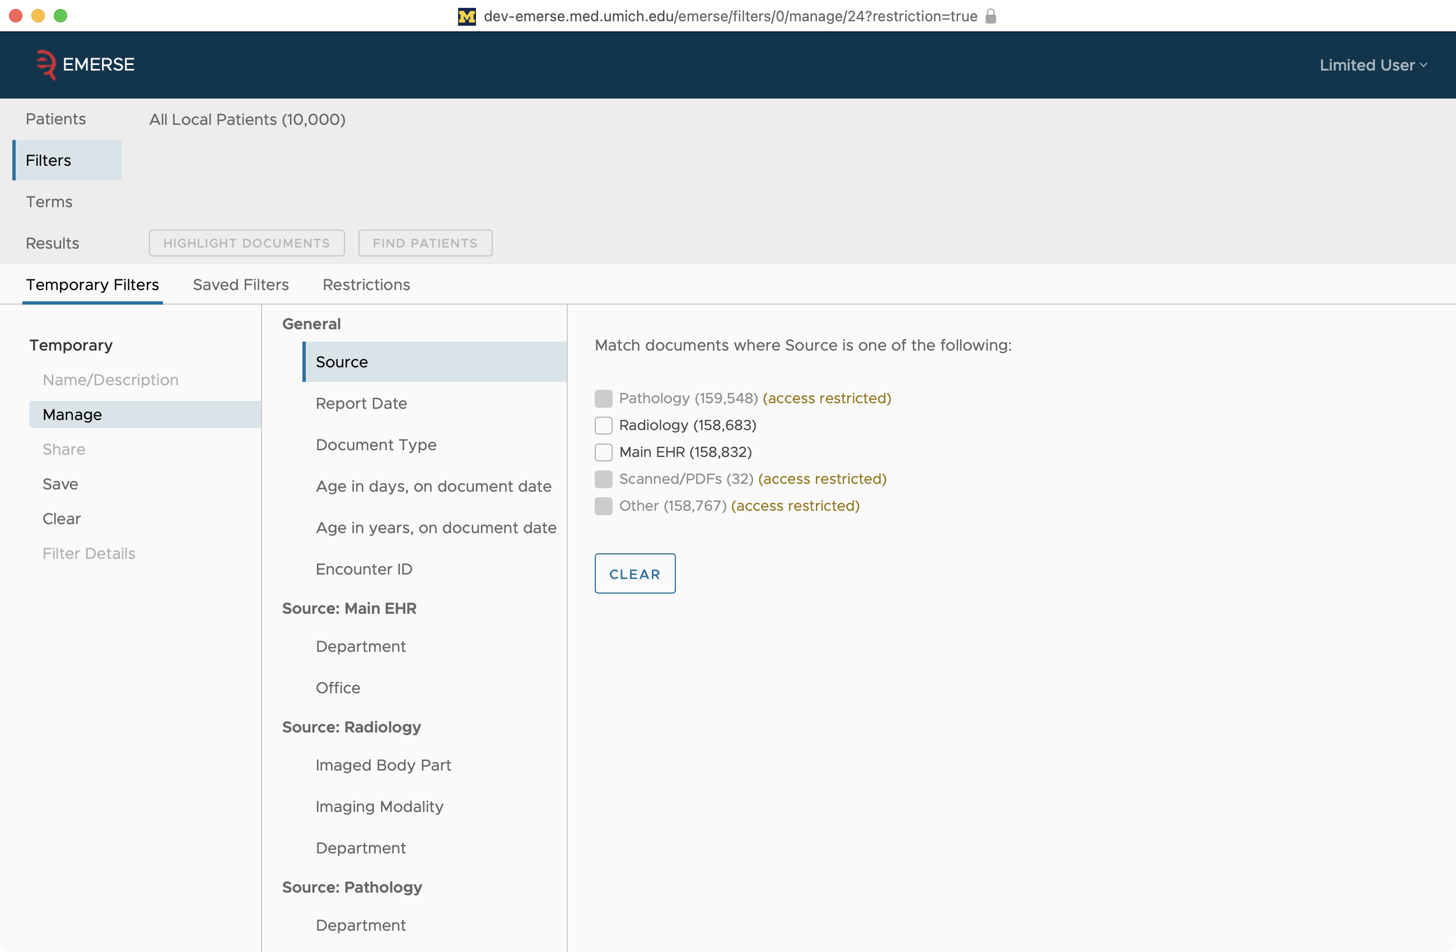Open the Restrictions tab
Viewport: 1456px width, 952px height.
click(x=366, y=284)
